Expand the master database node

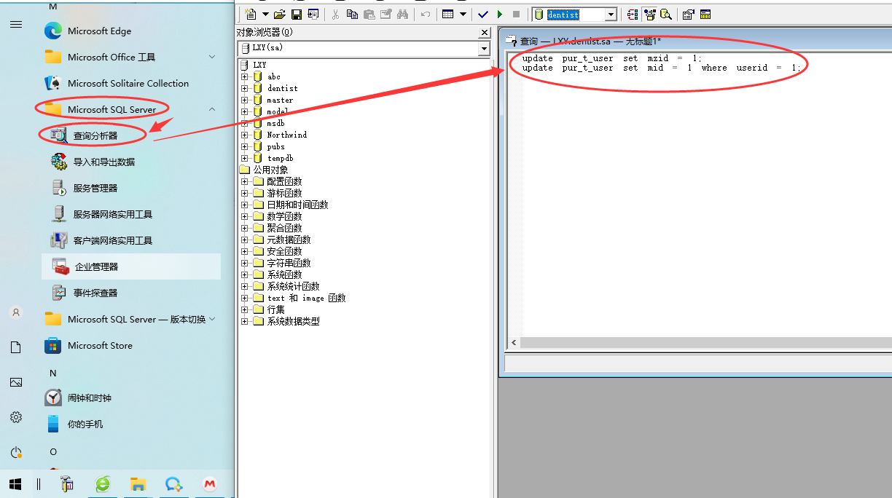pos(245,100)
